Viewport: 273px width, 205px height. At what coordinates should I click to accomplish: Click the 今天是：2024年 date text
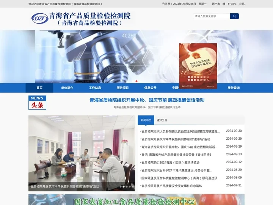tap(179, 4)
